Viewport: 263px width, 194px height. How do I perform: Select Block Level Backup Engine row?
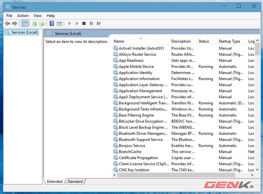pos(184,127)
